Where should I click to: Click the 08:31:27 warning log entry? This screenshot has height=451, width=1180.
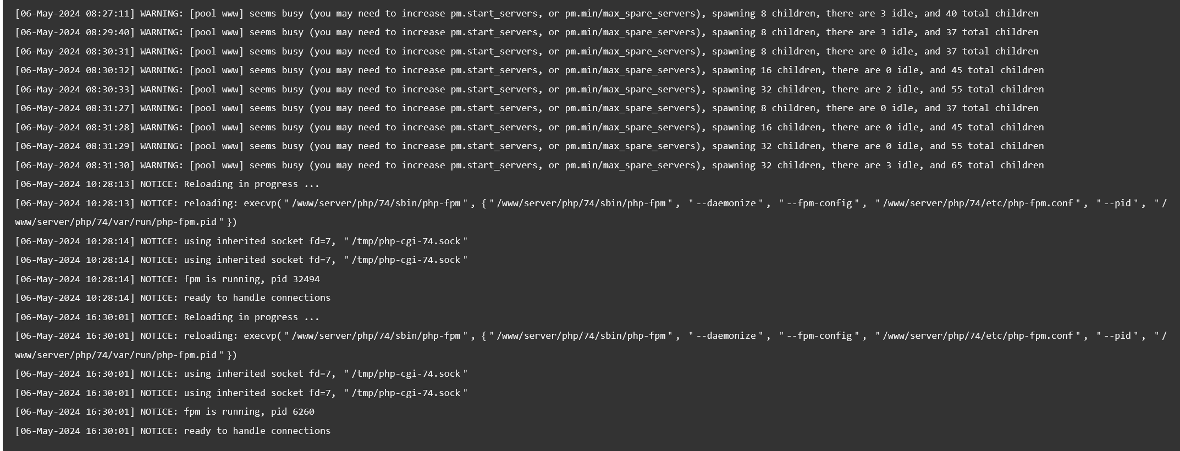[x=527, y=108]
